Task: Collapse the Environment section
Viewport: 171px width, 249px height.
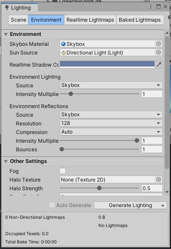Action: [6, 34]
